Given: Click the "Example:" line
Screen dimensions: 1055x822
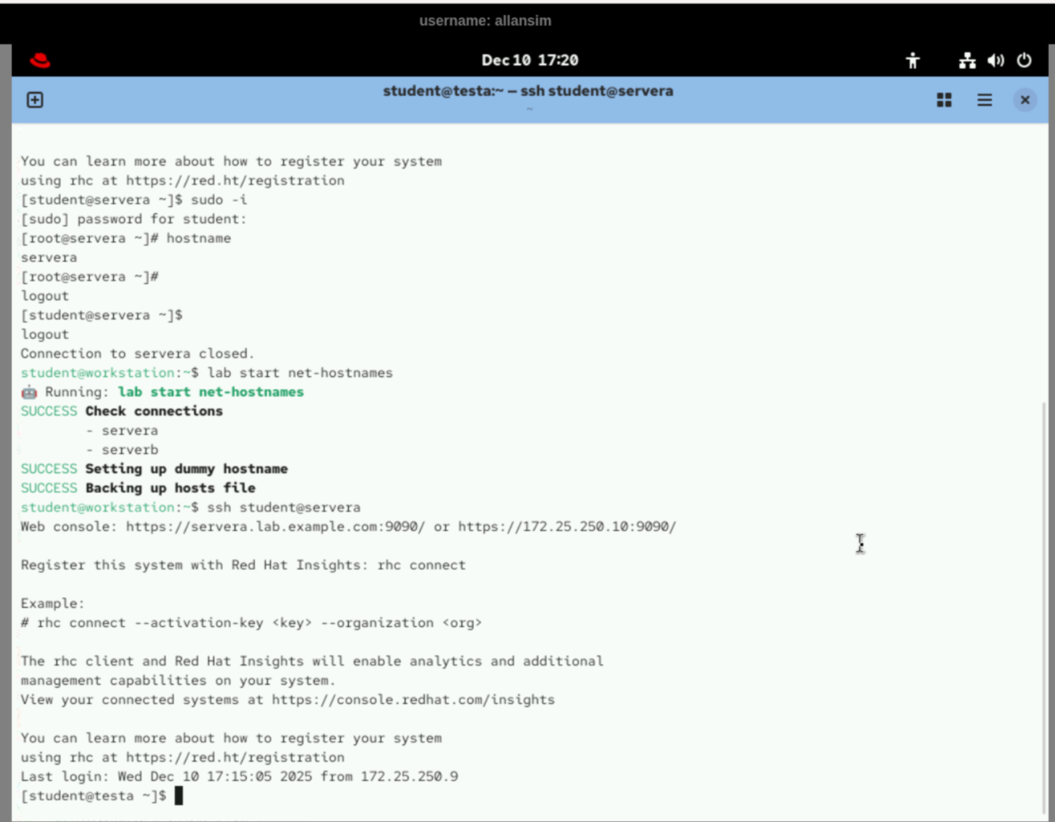Looking at the screenshot, I should [53, 603].
